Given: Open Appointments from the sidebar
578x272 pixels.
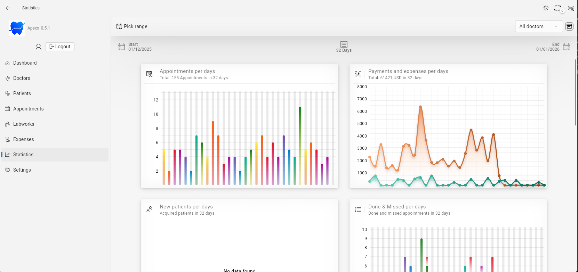Looking at the screenshot, I should point(55,109).
